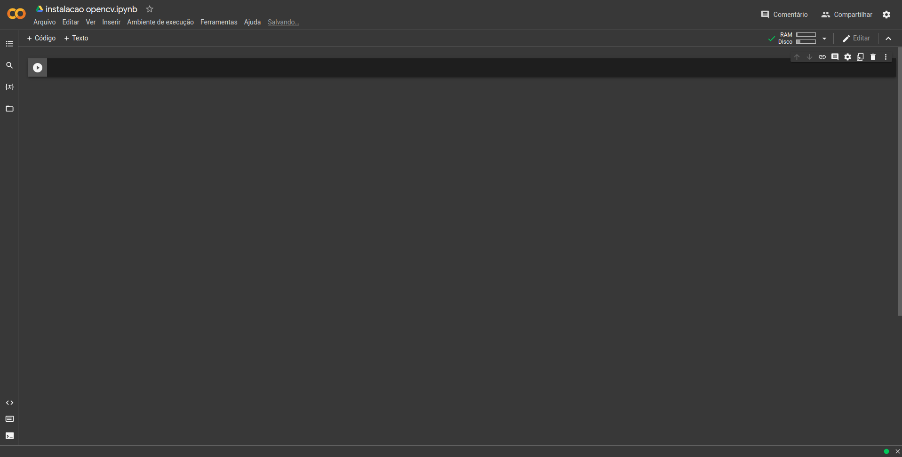Click the connected checkmark icon
Viewport: 902px width, 457px height.
click(x=771, y=39)
